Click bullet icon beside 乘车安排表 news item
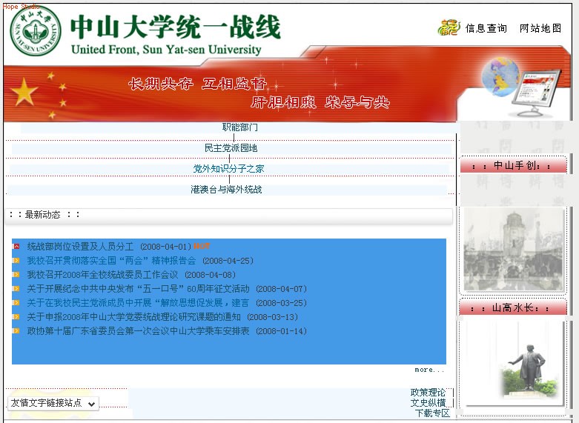This screenshot has width=579, height=423. click(x=16, y=330)
